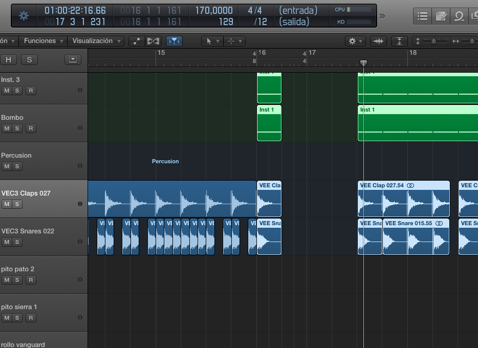Solo the Bombo track

click(17, 128)
